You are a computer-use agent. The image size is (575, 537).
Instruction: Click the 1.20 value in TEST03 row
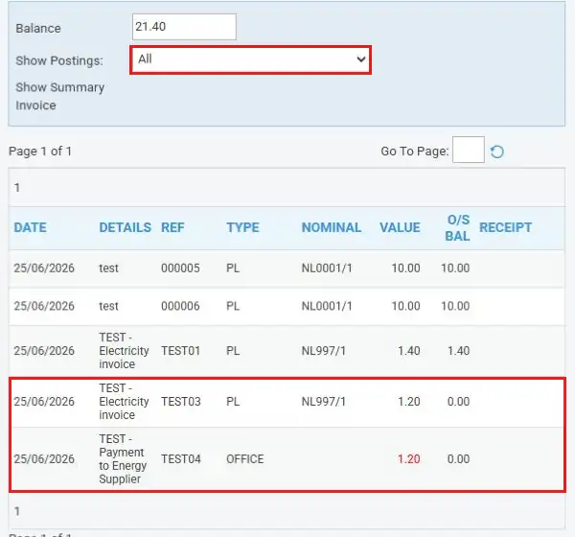[409, 402]
